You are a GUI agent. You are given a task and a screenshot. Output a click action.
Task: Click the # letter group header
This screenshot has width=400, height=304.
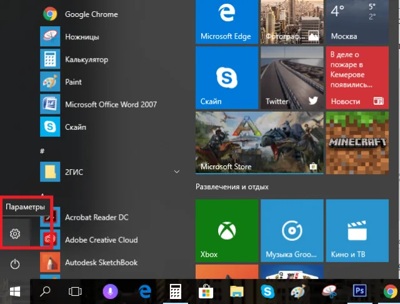pos(42,151)
